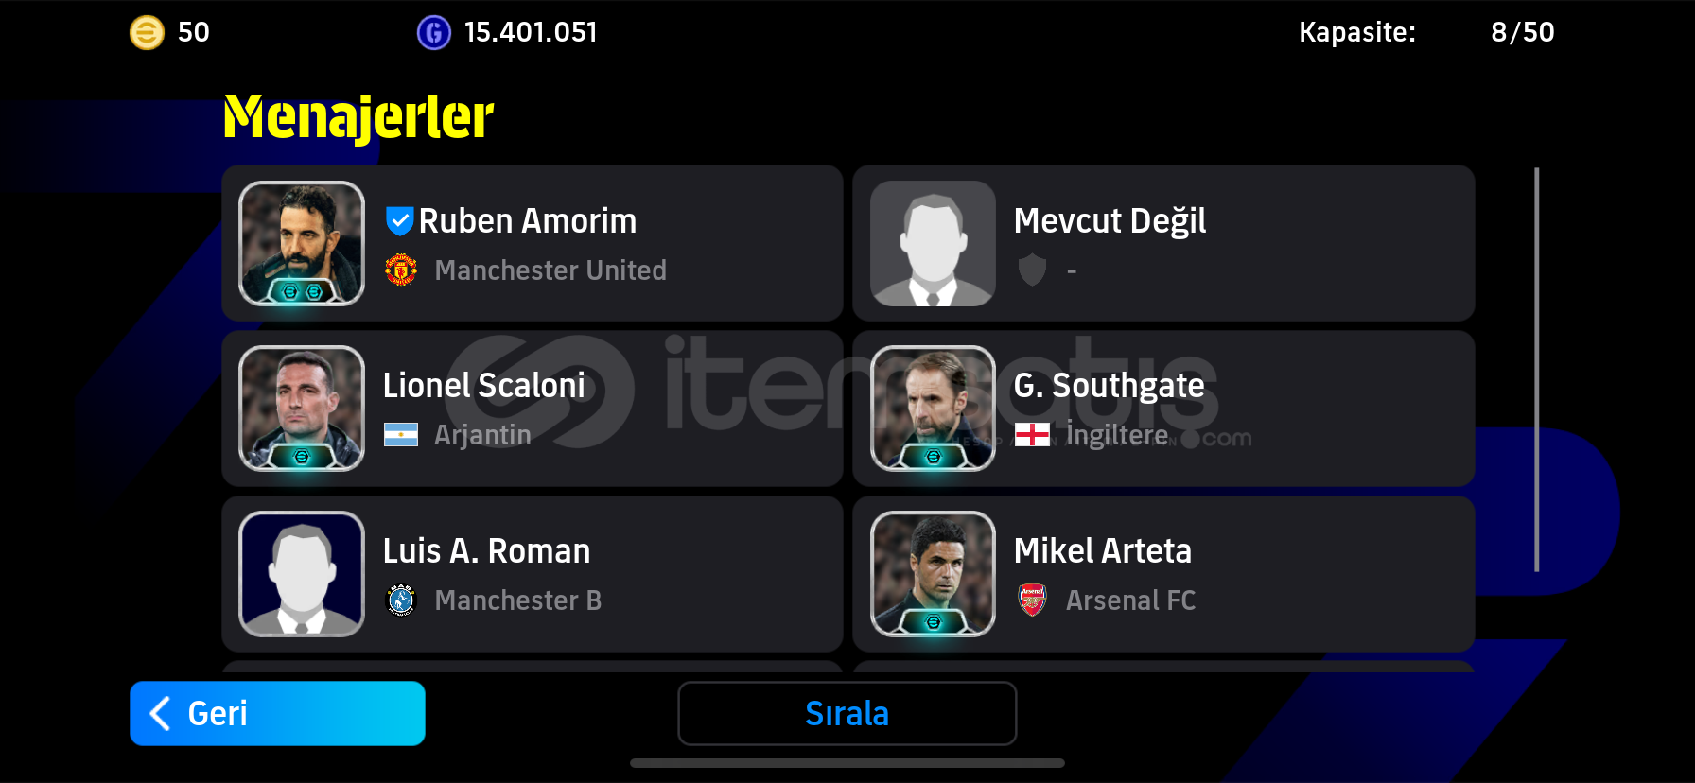Click the Arsenal FC crest icon
This screenshot has height=783, width=1695.
pyautogui.click(x=1032, y=600)
